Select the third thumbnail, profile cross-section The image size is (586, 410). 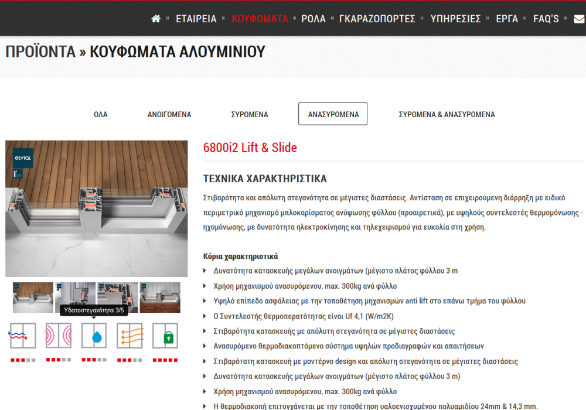point(117,298)
